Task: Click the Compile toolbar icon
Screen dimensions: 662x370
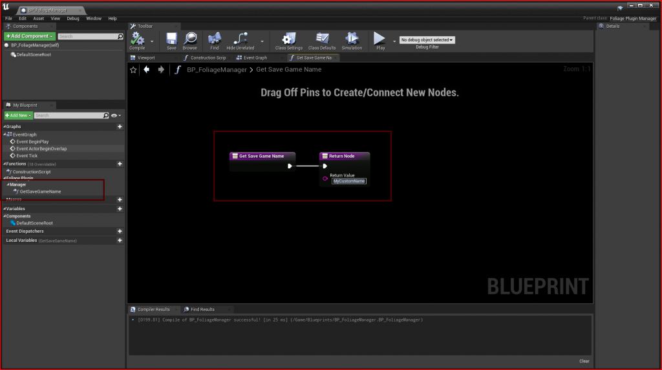Action: tap(137, 39)
